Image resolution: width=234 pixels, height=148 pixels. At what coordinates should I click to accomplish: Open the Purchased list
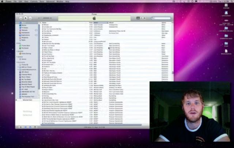[25, 48]
